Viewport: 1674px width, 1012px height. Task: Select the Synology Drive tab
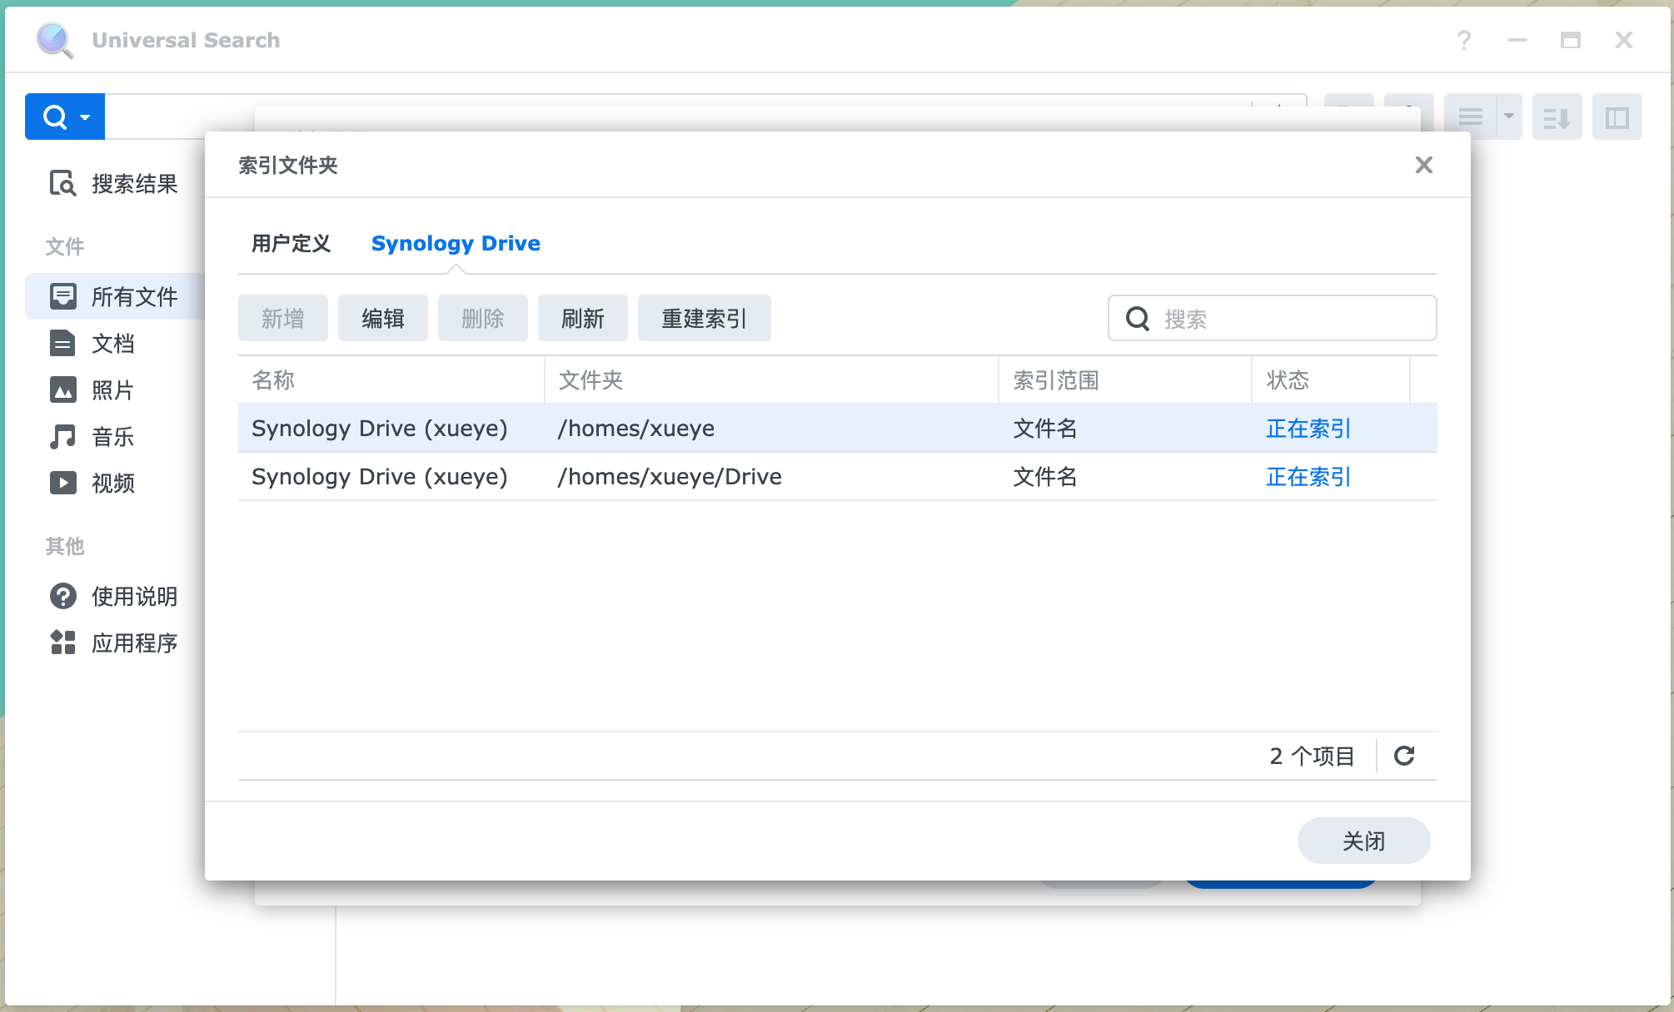(456, 244)
